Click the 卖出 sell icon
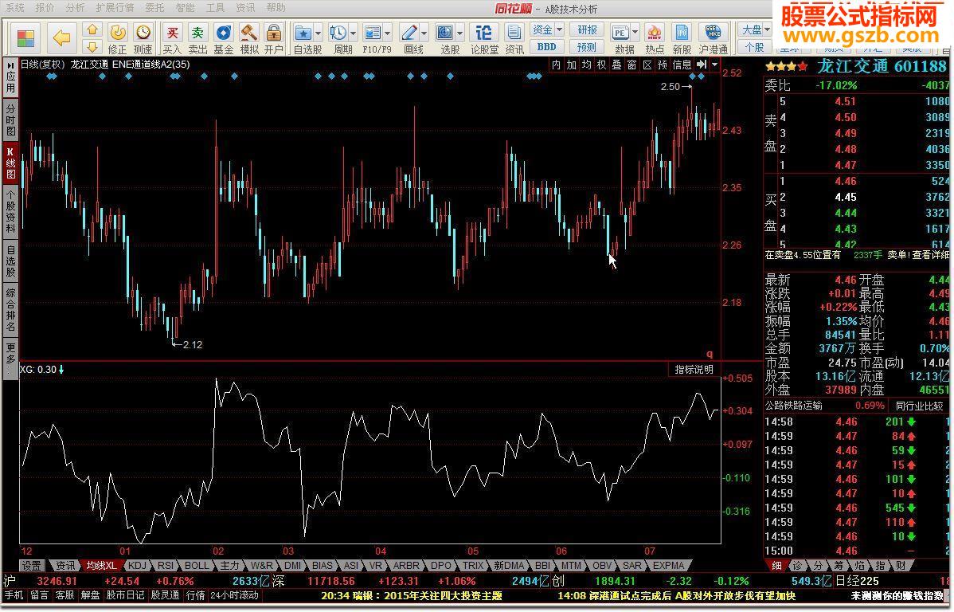The height and width of the screenshot is (612, 954). click(197, 38)
